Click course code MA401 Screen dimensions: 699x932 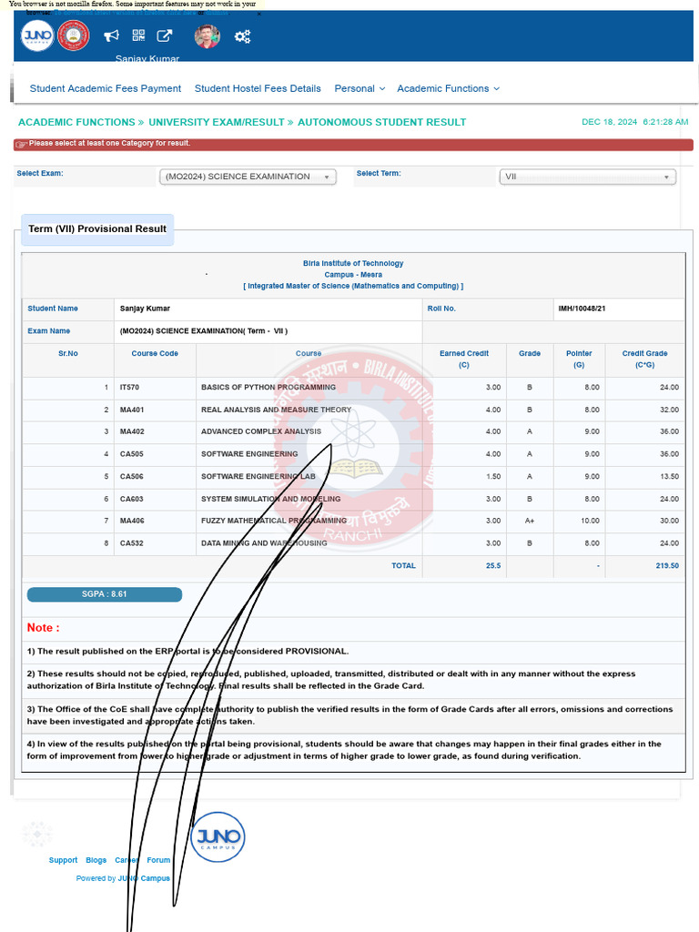pos(131,410)
